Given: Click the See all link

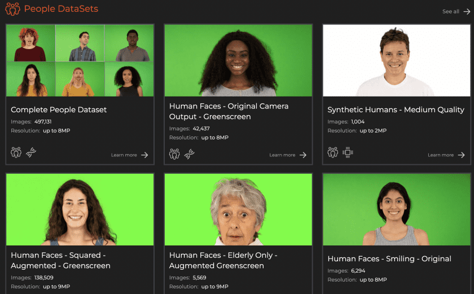Looking at the screenshot, I should 451,11.
